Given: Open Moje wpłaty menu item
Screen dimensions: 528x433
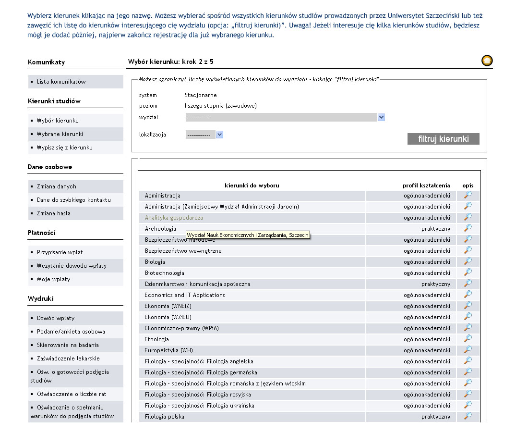Looking at the screenshot, I should tap(54, 279).
